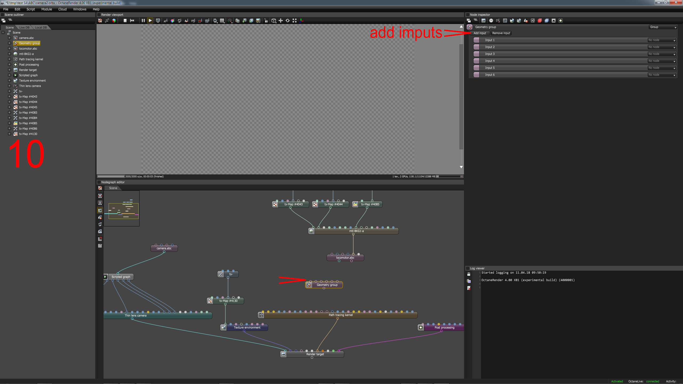Click the Input 3 pink color swatch
This screenshot has width=683, height=384.
[x=476, y=54]
